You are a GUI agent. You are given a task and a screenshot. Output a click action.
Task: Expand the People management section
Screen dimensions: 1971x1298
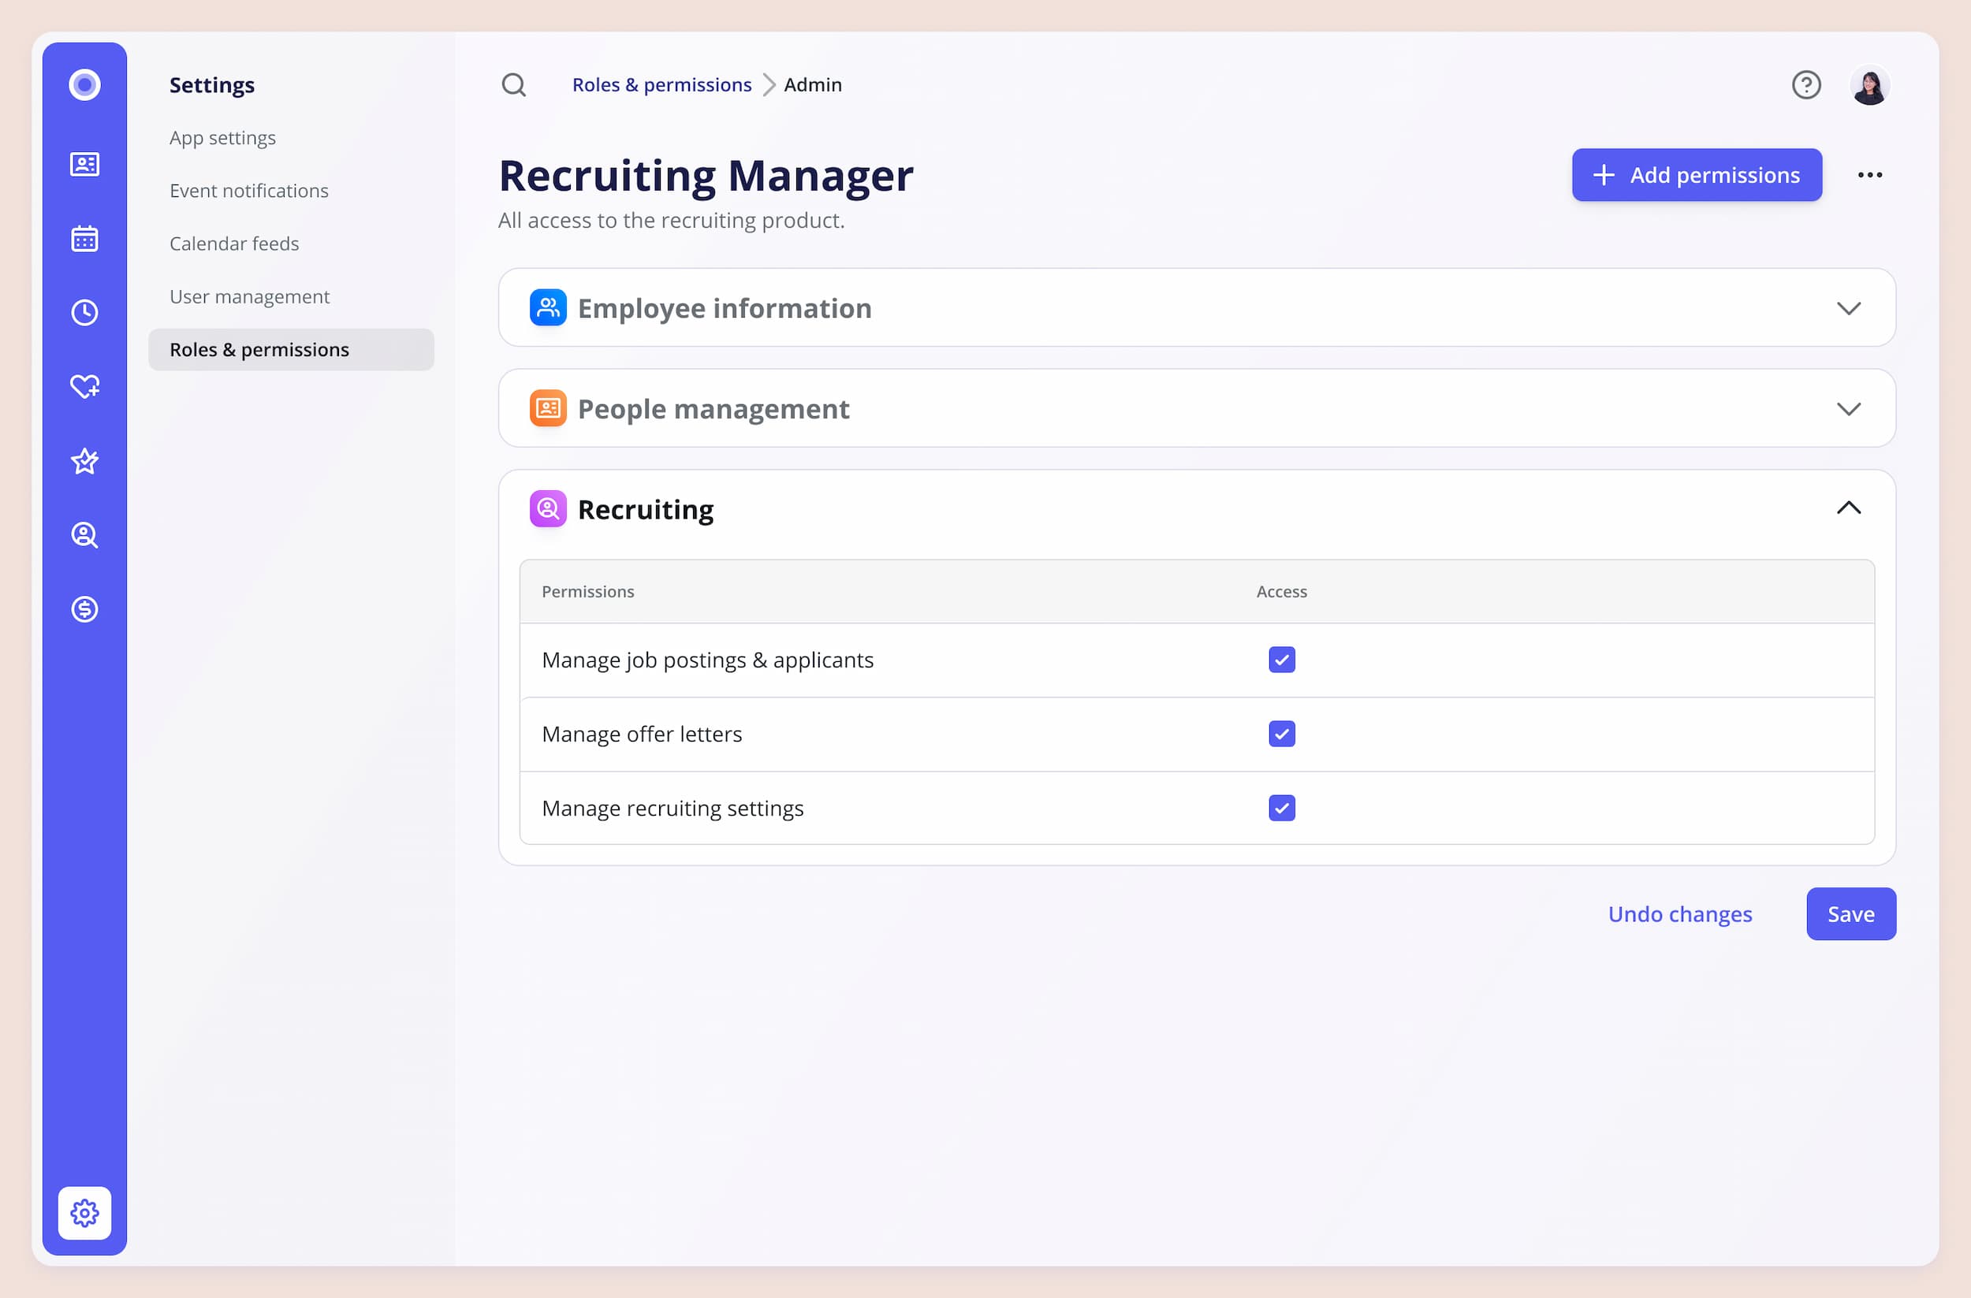click(x=1847, y=409)
